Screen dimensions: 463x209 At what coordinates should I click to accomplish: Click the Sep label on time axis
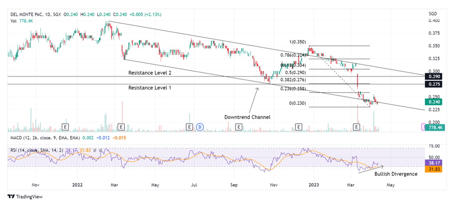pos(233,185)
